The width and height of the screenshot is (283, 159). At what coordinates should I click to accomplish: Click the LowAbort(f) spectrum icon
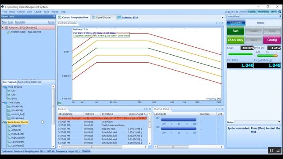pyautogui.click(x=9, y=142)
